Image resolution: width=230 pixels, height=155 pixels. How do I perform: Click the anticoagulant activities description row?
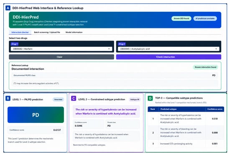115,84
